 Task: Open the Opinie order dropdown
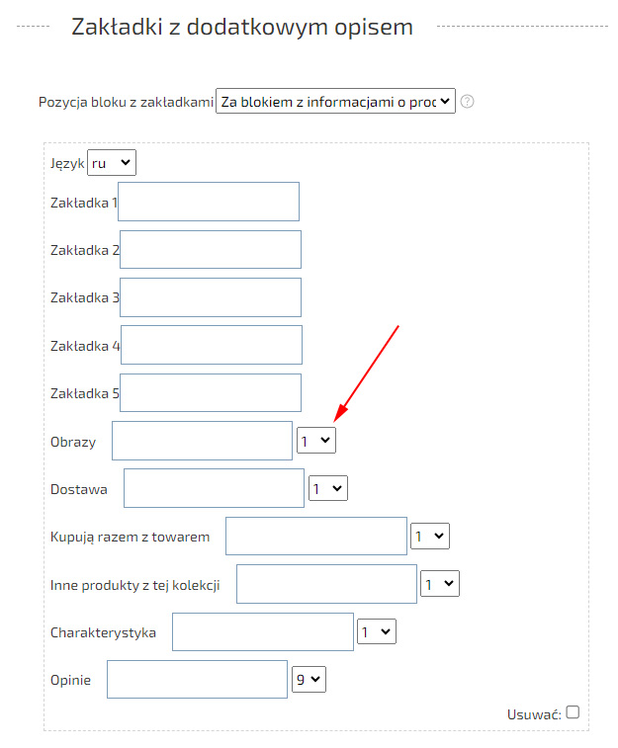309,679
